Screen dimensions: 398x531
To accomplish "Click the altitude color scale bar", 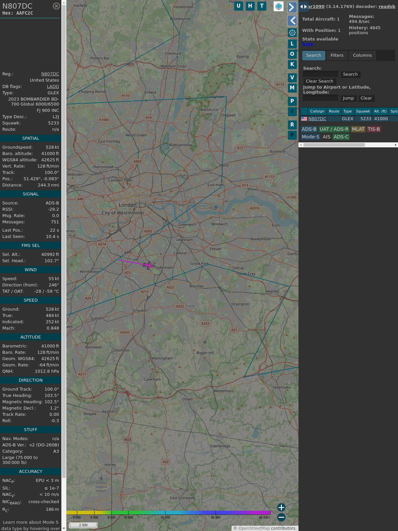I will 168,513.
